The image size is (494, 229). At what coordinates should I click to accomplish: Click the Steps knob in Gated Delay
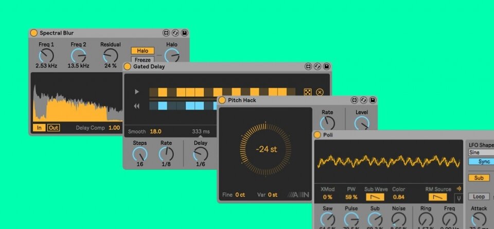(x=140, y=154)
